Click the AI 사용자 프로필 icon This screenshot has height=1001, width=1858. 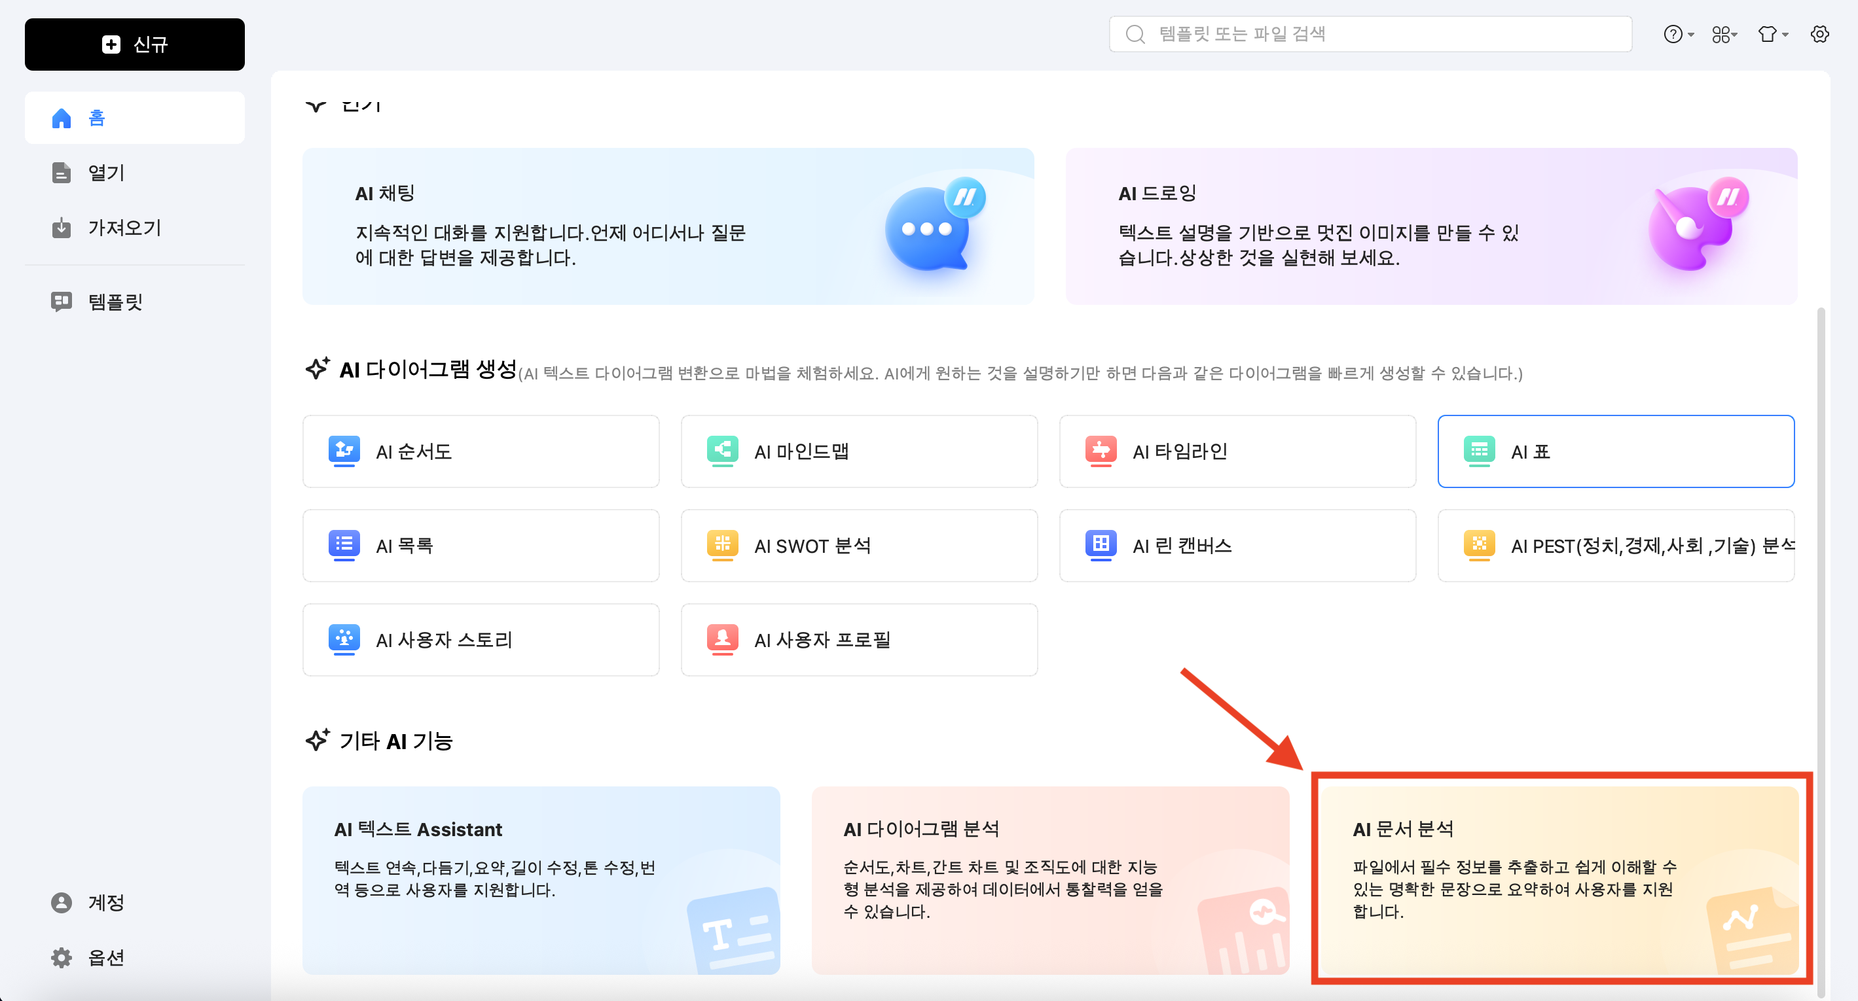[x=722, y=639]
